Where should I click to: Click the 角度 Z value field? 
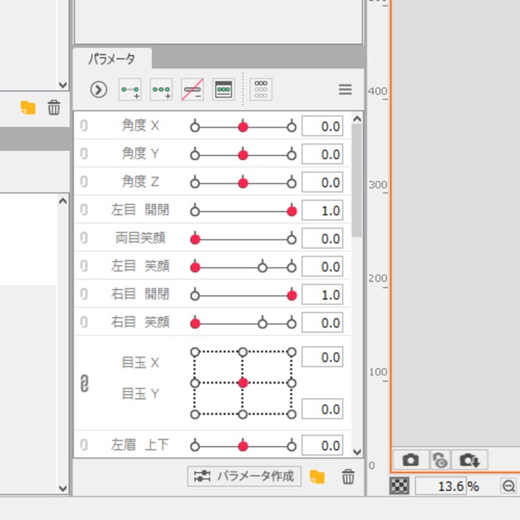click(x=323, y=182)
